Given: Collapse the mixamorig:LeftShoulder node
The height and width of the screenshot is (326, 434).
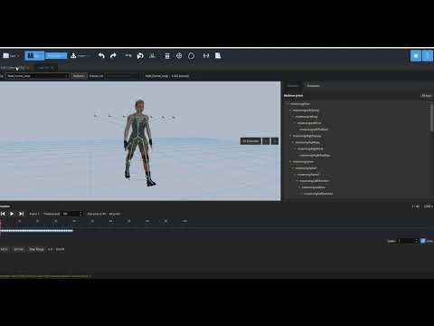Looking at the screenshot, I should (297, 181).
